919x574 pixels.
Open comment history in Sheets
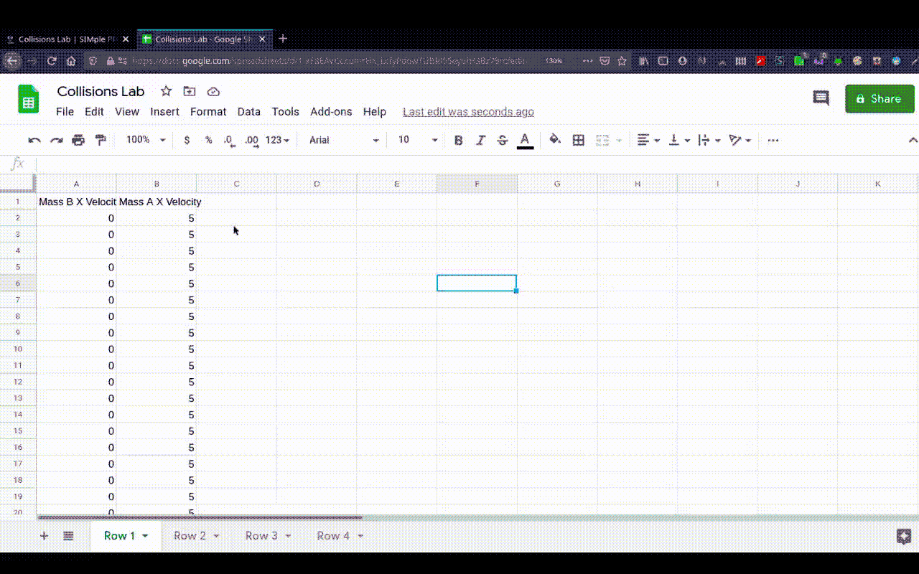pos(821,98)
